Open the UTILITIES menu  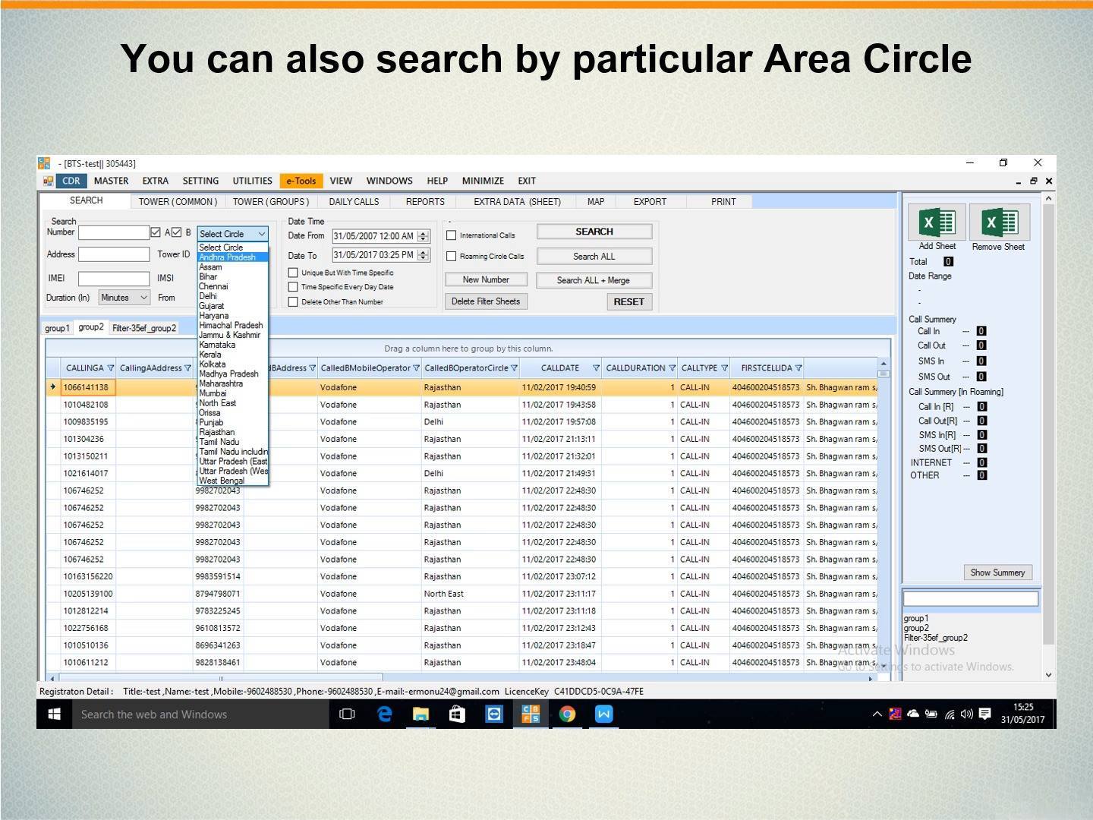[x=252, y=181]
